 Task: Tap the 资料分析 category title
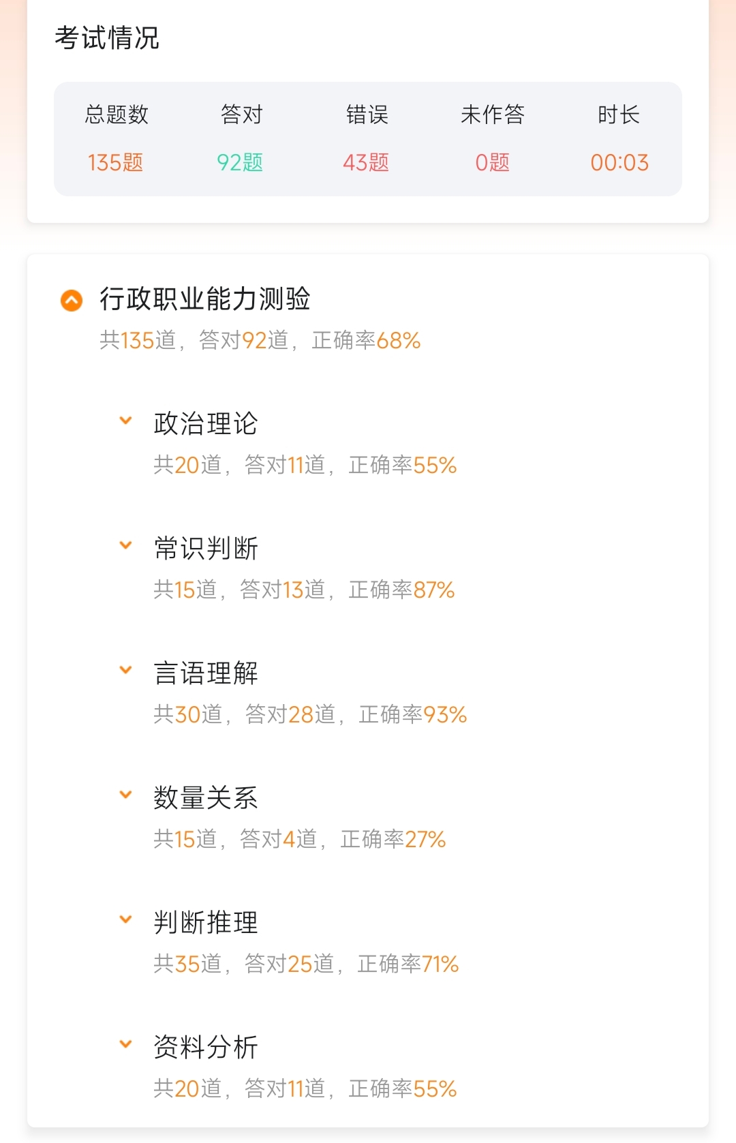tap(206, 1047)
